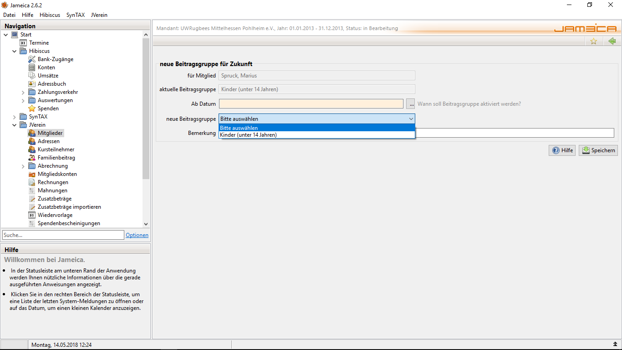Image resolution: width=622 pixels, height=350 pixels.
Task: Select Kursteilnehmer in navigation tree
Action: click(x=56, y=149)
